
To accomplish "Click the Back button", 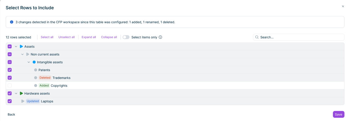I will click(11, 114).
